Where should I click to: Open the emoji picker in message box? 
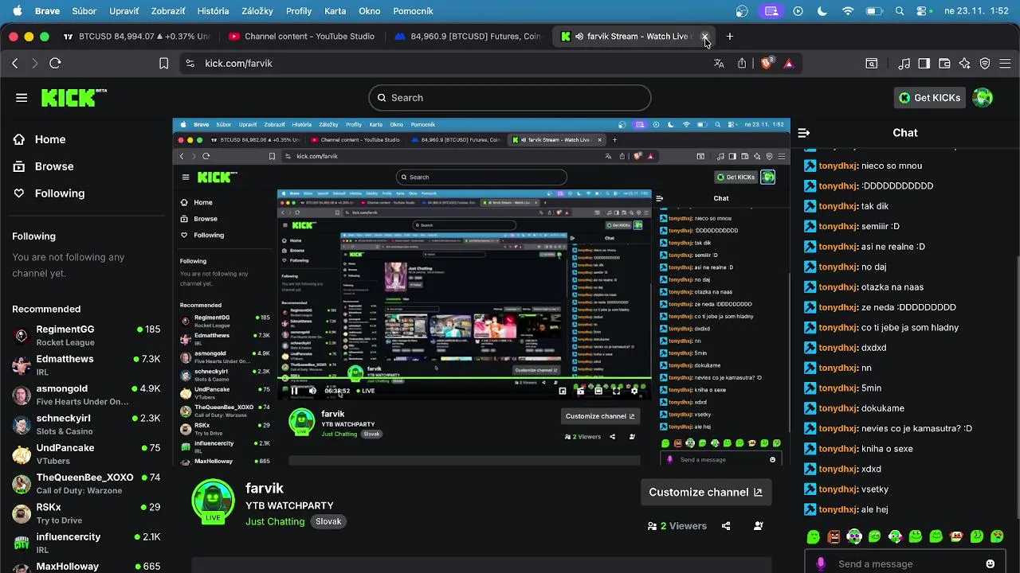[x=991, y=564]
